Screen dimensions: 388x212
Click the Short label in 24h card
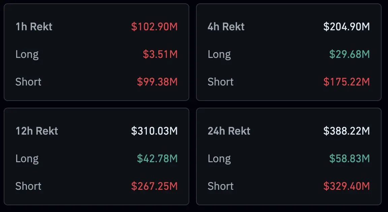coord(221,186)
